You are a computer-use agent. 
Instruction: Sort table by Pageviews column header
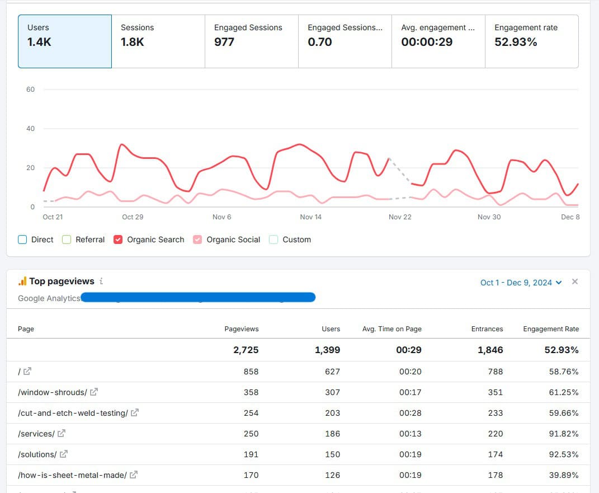tap(241, 329)
